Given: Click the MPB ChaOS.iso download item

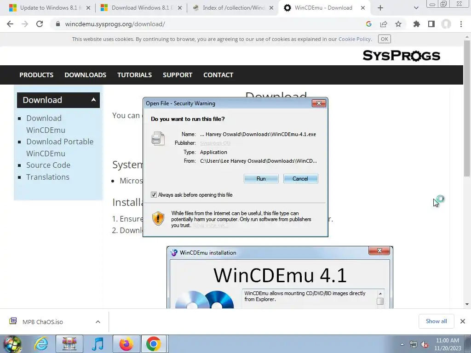Looking at the screenshot, I should point(43,322).
